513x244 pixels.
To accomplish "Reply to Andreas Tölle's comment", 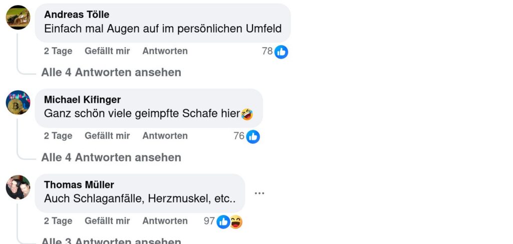I will tap(165, 51).
